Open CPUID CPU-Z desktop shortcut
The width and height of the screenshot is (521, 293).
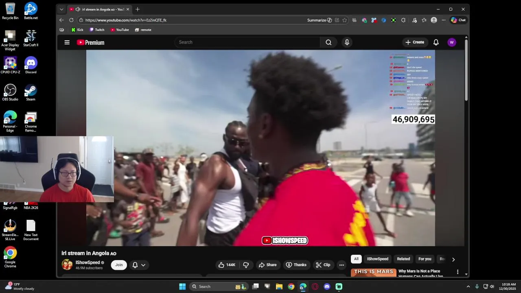[10, 65]
